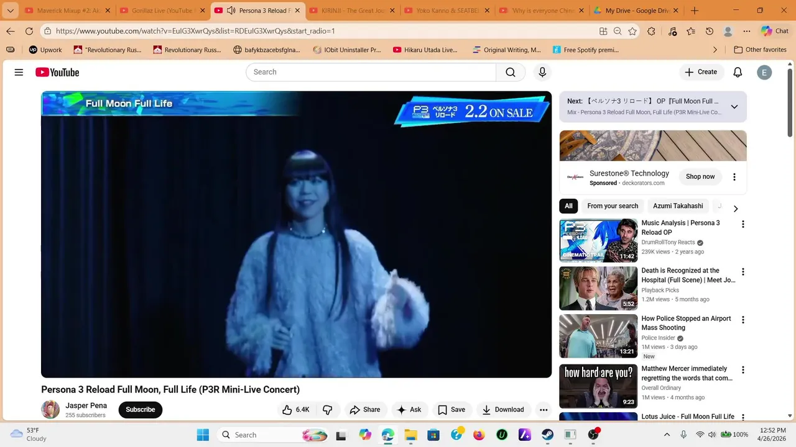Open more actions under the video
796x447 pixels.
(544, 410)
